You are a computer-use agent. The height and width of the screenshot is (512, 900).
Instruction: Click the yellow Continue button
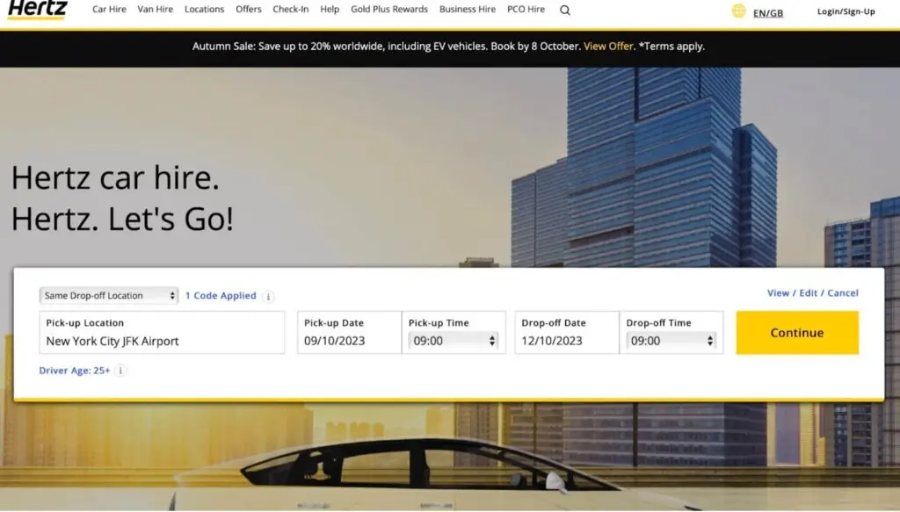[797, 333]
